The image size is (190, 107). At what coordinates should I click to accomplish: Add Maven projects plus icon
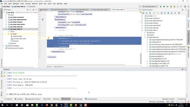154,13
